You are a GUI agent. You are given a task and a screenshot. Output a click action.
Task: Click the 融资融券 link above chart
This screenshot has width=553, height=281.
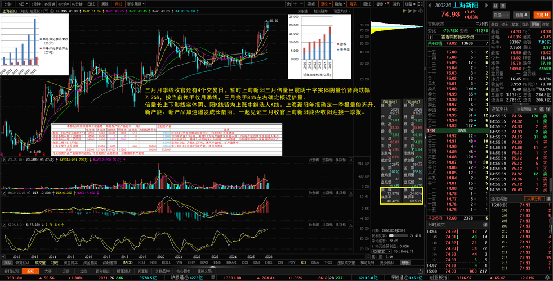coord(320,11)
